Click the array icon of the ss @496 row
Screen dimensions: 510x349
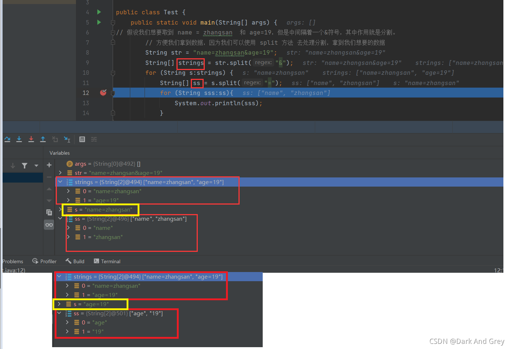coord(69,219)
